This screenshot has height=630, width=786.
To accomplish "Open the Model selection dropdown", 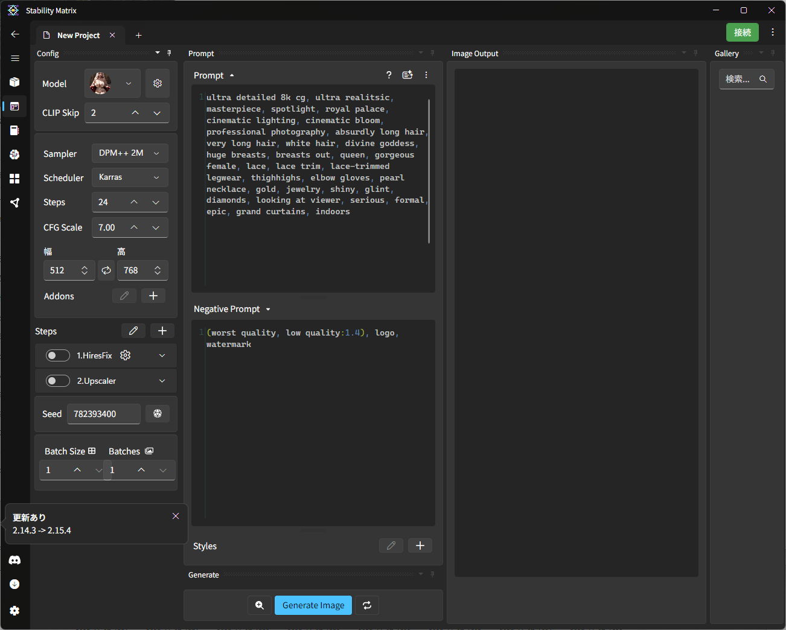I will tap(113, 83).
